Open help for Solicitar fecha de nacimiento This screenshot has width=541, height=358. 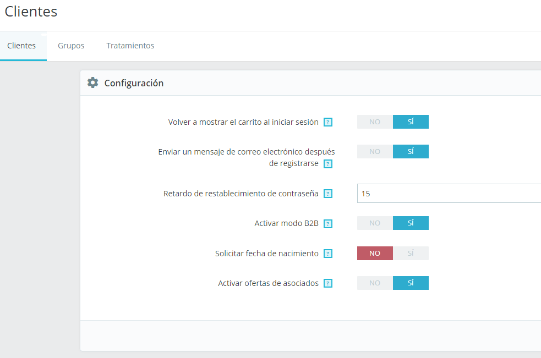[328, 254]
